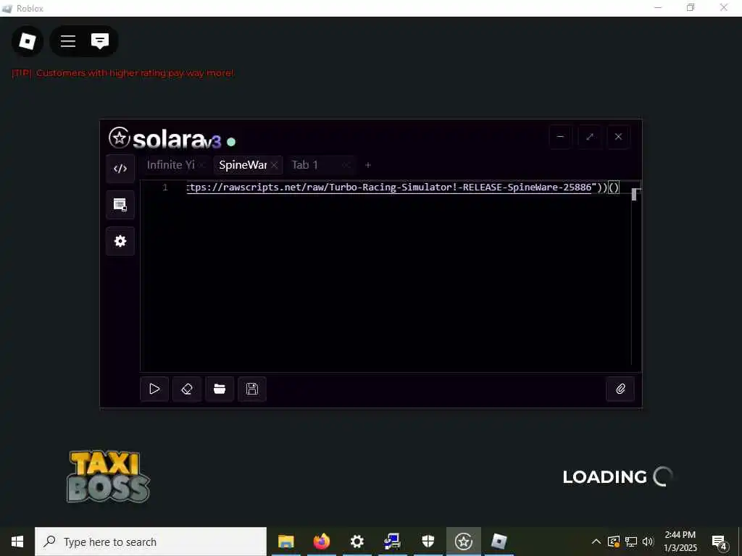The image size is (742, 556).
Task: Open a script file via folder button
Action: (x=220, y=389)
